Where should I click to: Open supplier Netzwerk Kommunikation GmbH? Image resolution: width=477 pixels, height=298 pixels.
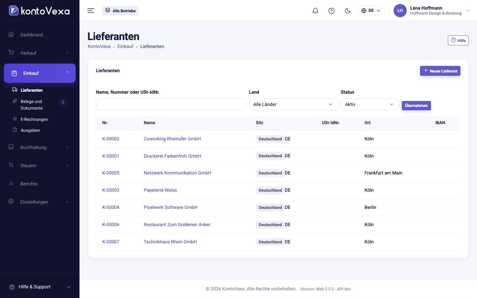point(177,173)
